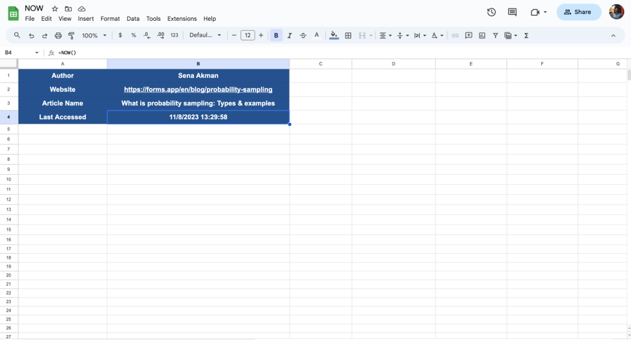631x340 pixels.
Task: Open the comments panel icon
Action: [512, 12]
